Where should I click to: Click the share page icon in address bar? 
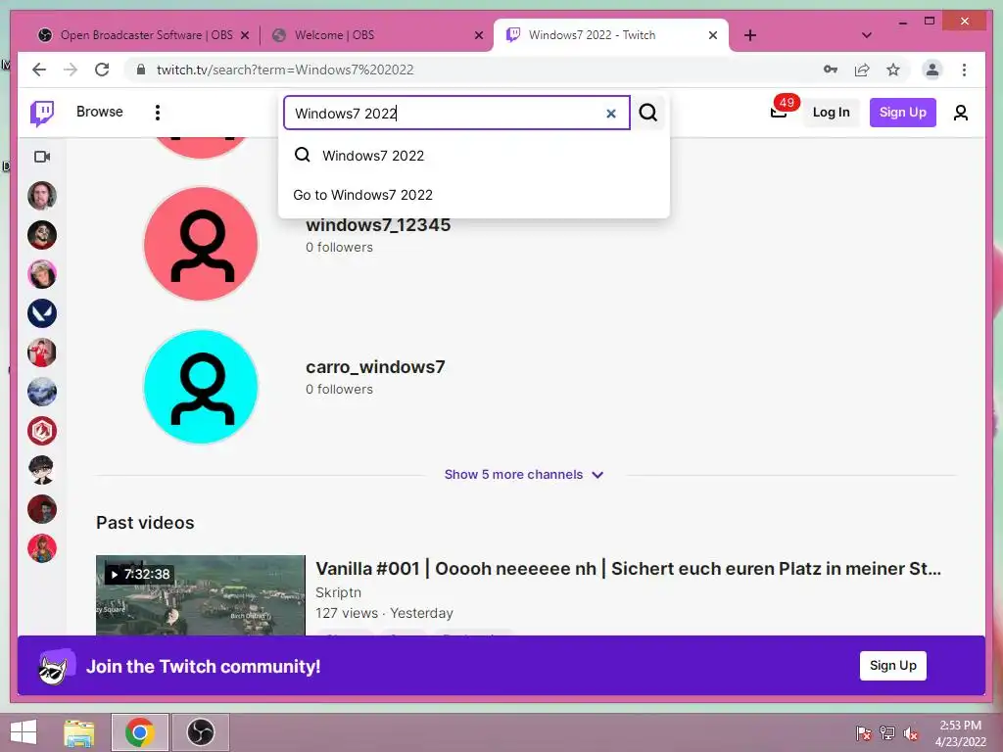(x=862, y=70)
